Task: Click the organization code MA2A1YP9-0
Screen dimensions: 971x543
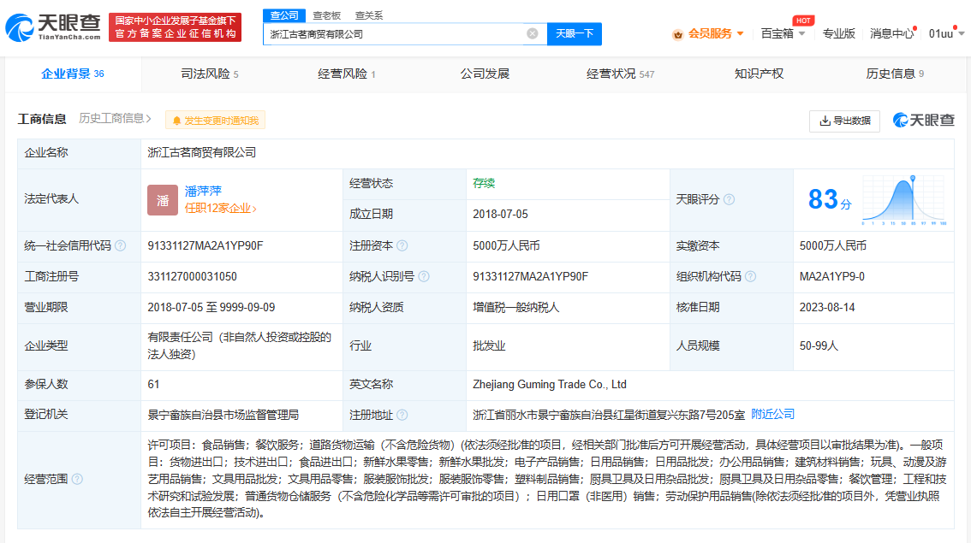Action: (x=831, y=276)
